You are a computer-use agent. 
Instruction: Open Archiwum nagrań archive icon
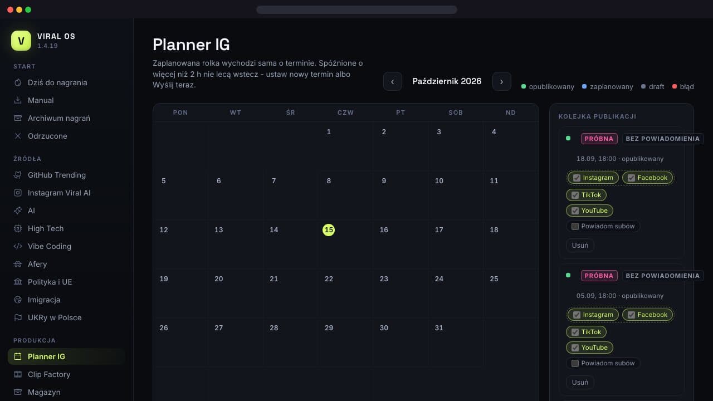coord(17,118)
